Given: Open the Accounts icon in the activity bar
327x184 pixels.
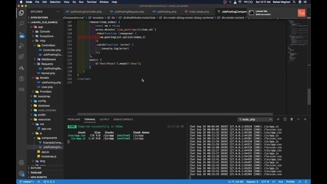Looking at the screenshot, I should 21,163.
